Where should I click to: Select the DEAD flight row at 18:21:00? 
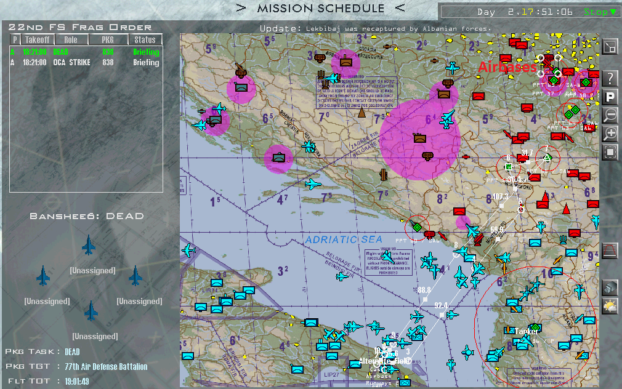[x=85, y=52]
